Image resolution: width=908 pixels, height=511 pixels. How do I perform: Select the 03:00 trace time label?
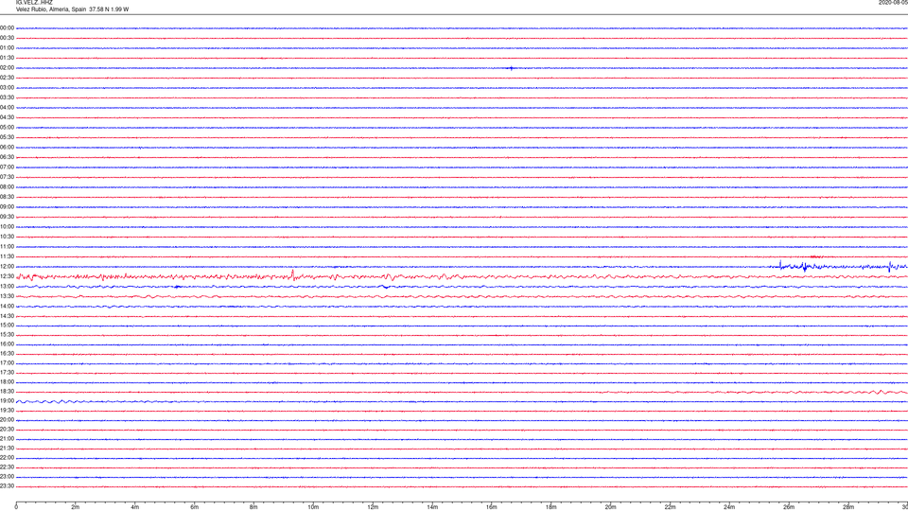(7, 87)
